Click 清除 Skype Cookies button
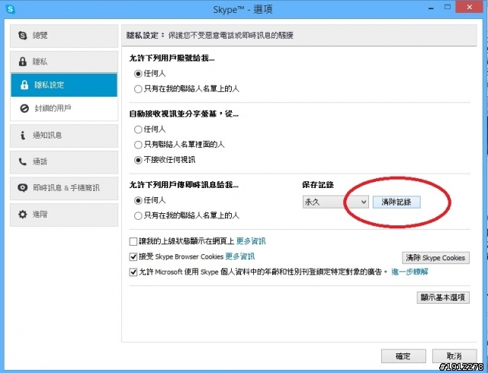This screenshot has width=488, height=373. [x=435, y=258]
